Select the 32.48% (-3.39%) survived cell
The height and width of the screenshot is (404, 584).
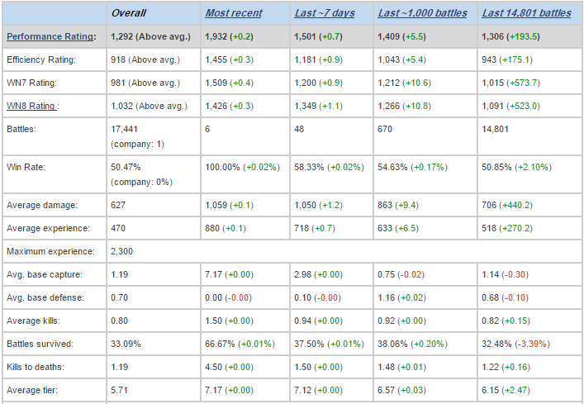point(515,344)
